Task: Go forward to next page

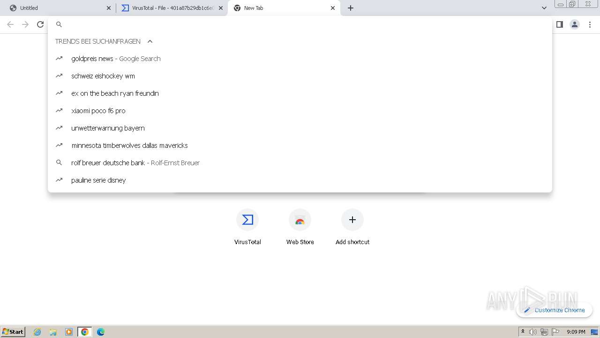Action: pos(25,24)
